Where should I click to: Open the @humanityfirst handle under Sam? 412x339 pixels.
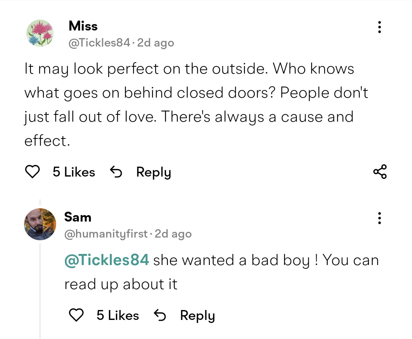106,234
